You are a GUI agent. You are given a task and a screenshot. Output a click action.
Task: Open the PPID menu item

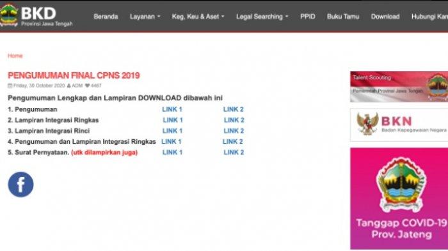pos(307,17)
